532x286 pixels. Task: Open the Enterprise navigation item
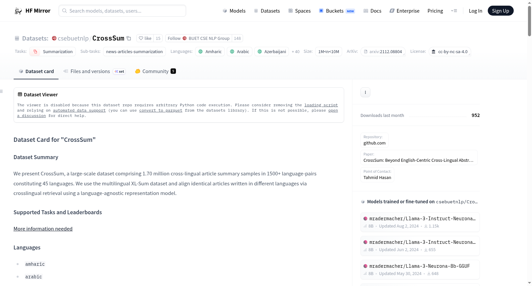[404, 11]
